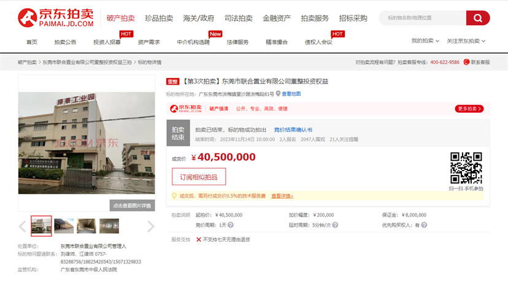Image resolution: width=508 pixels, height=281 pixels.
Task: Switch to 珍品拍卖 tab
Action: tap(159, 18)
